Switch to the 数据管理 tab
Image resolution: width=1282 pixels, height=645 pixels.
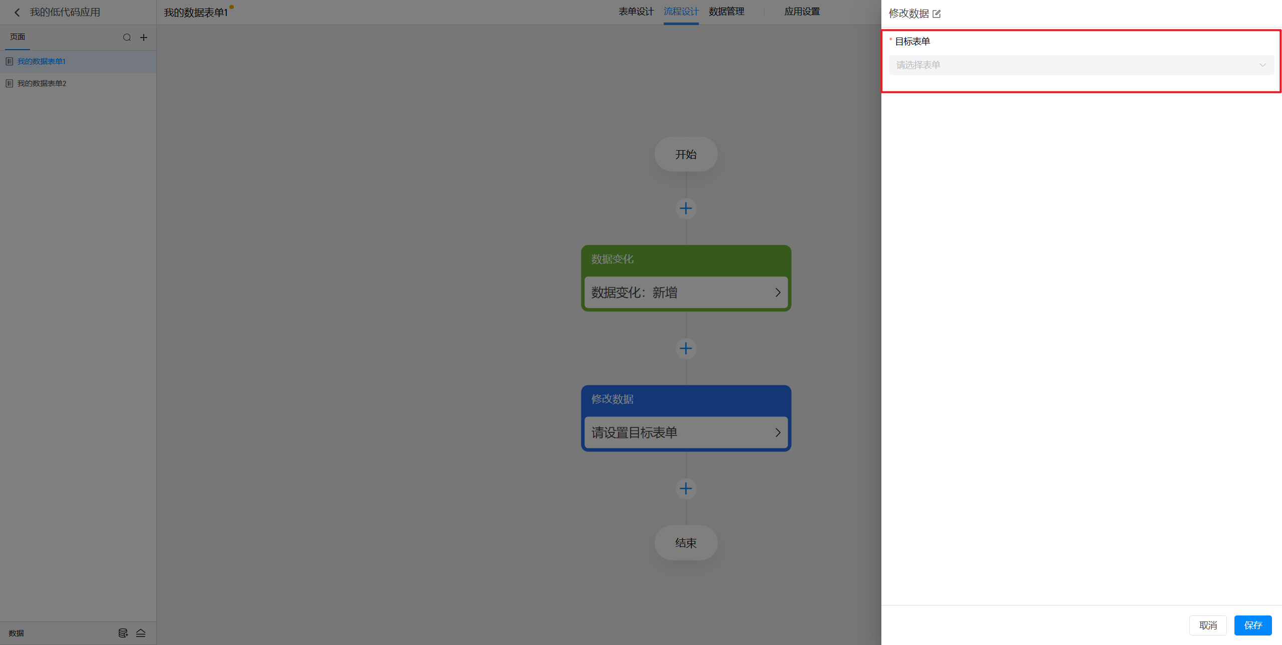coord(726,12)
